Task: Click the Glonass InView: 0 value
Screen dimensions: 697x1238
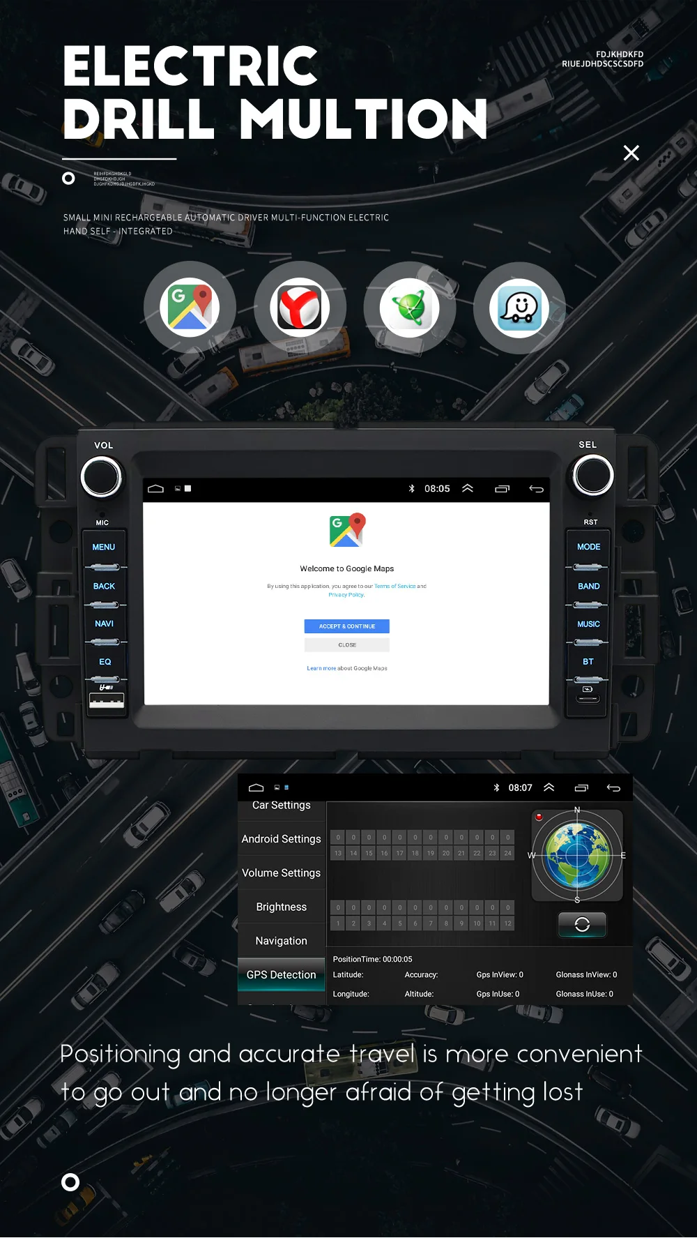Action: [586, 975]
